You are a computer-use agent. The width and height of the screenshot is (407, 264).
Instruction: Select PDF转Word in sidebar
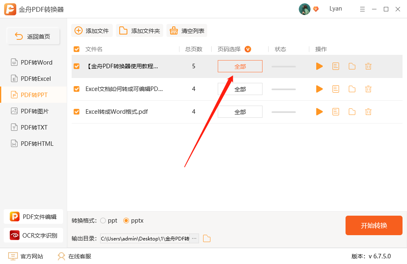point(33,63)
